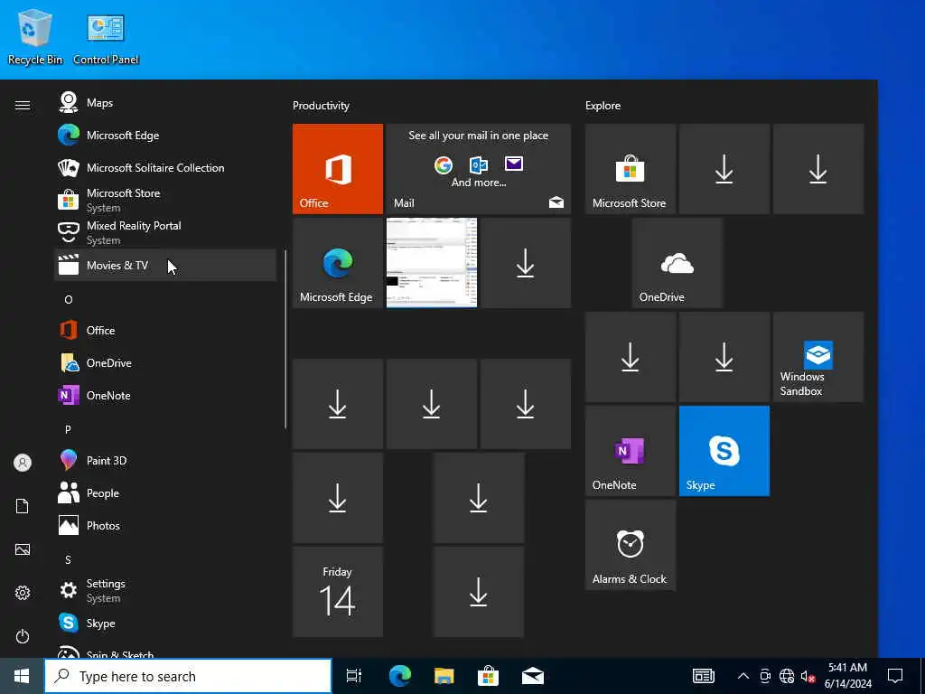Open Task View on the taskbar
Screen dimensions: 925x694
click(x=354, y=676)
